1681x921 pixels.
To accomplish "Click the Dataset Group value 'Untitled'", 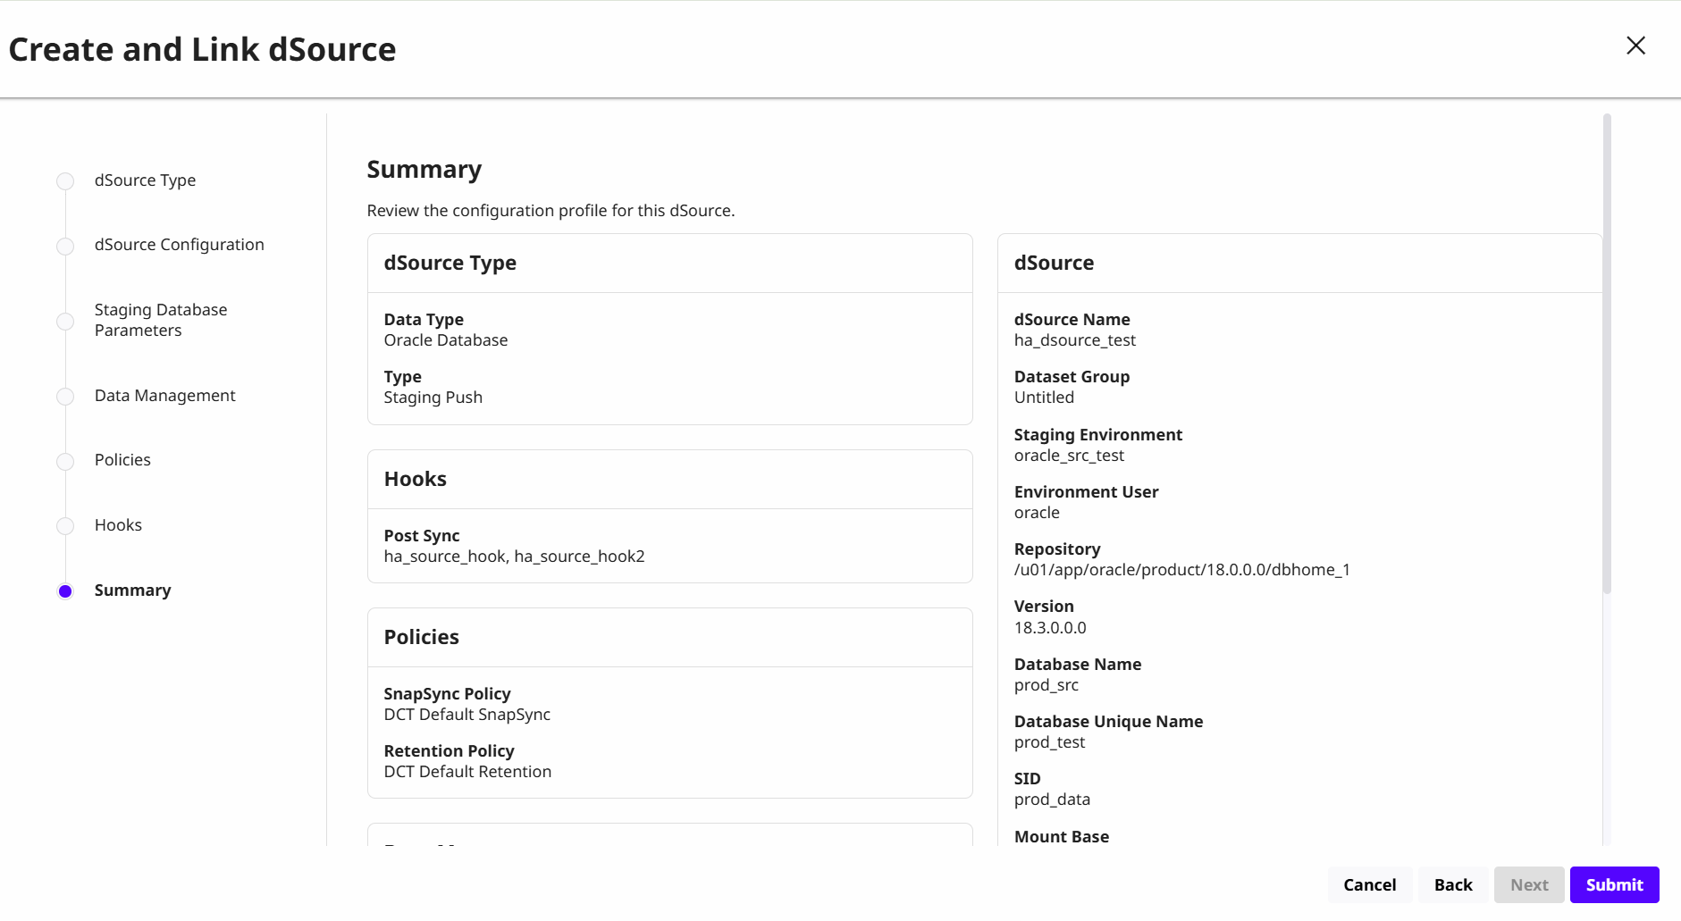I will point(1044,398).
